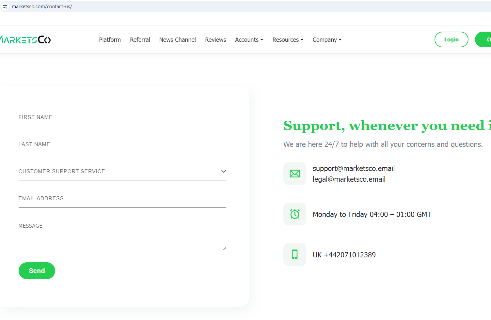Viewport: 491px width, 320px height.
Task: Click the site info icon in address bar
Action: [x=5, y=7]
